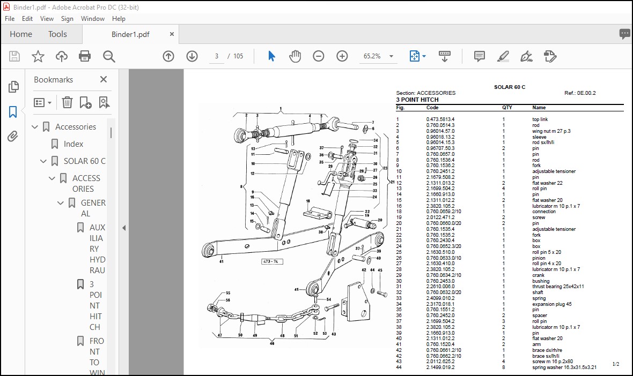
Task: Collapse the GENERAL bookmark
Action: 61,203
